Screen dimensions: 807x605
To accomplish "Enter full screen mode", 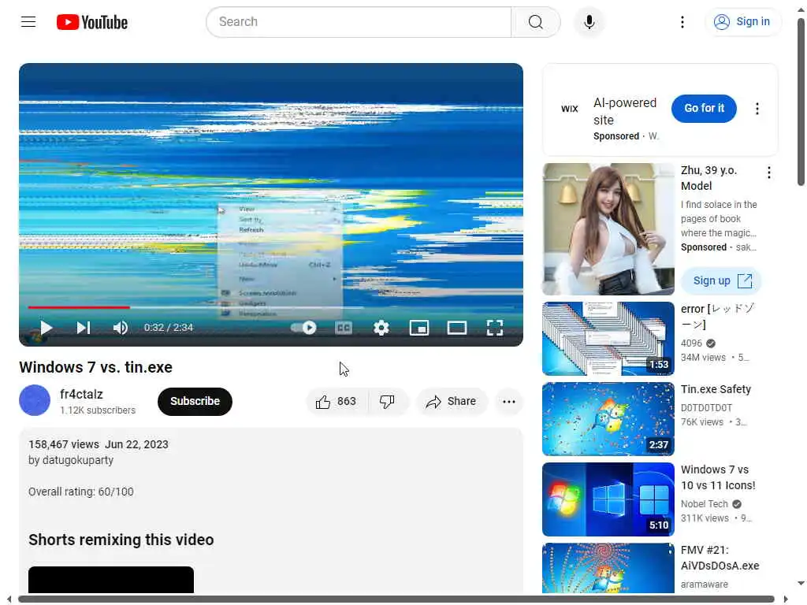I will pyautogui.click(x=495, y=328).
